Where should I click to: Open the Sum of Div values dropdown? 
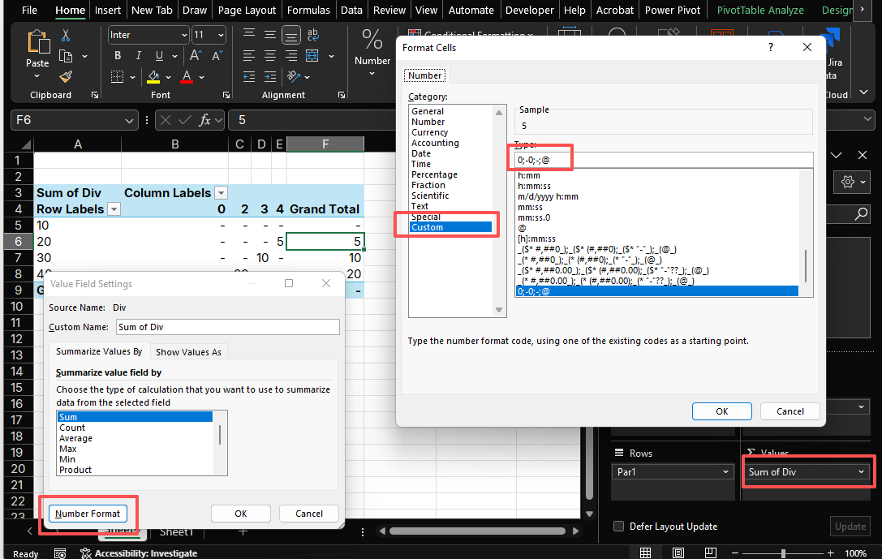click(x=862, y=471)
